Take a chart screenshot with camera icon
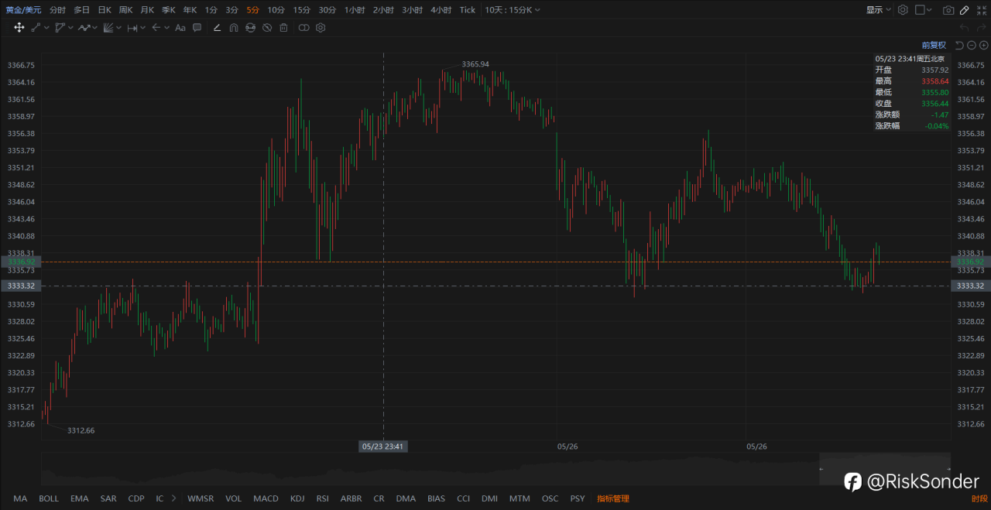The height and width of the screenshot is (510, 991). click(948, 10)
